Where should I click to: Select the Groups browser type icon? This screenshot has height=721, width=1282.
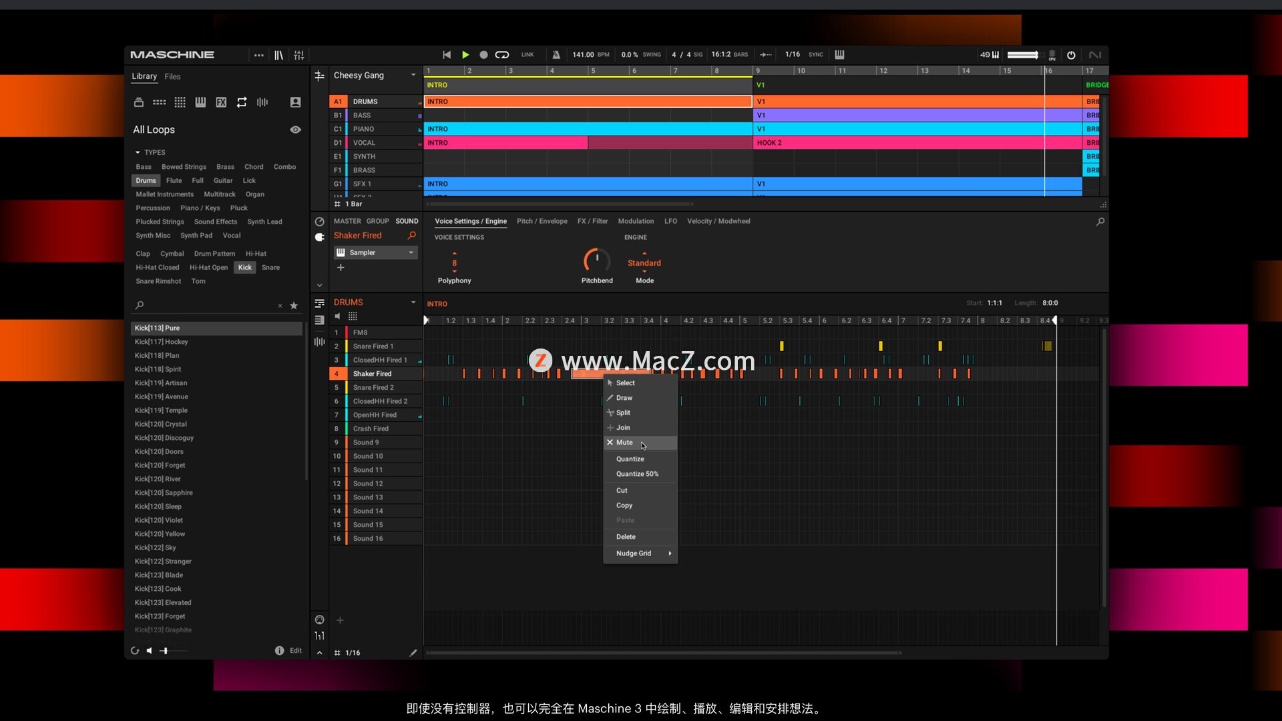[159, 102]
